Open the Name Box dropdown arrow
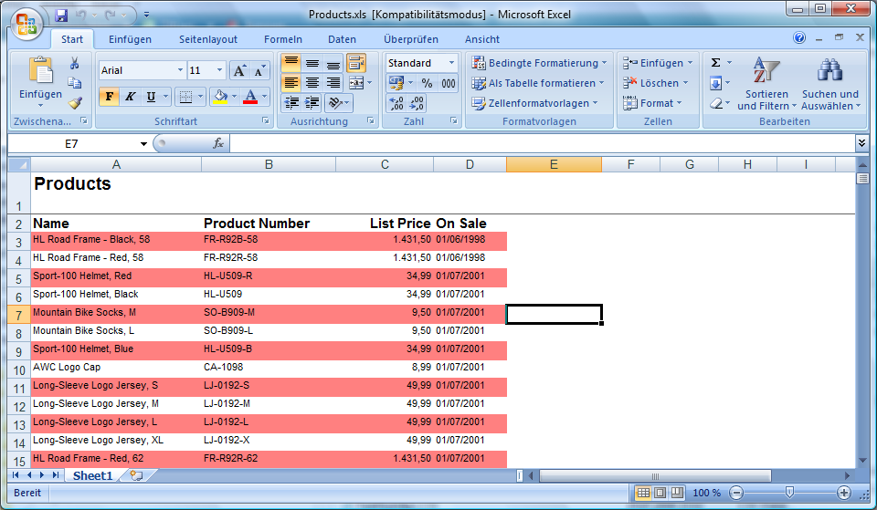Image resolution: width=877 pixels, height=510 pixels. (143, 144)
